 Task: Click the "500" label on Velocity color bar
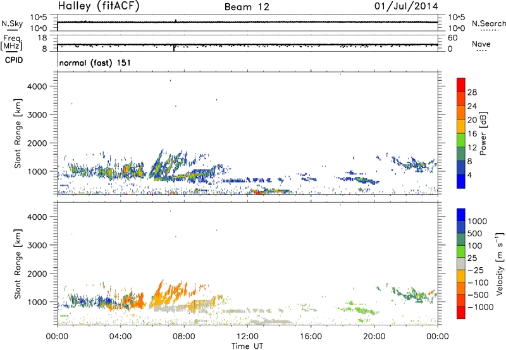tap(475, 234)
